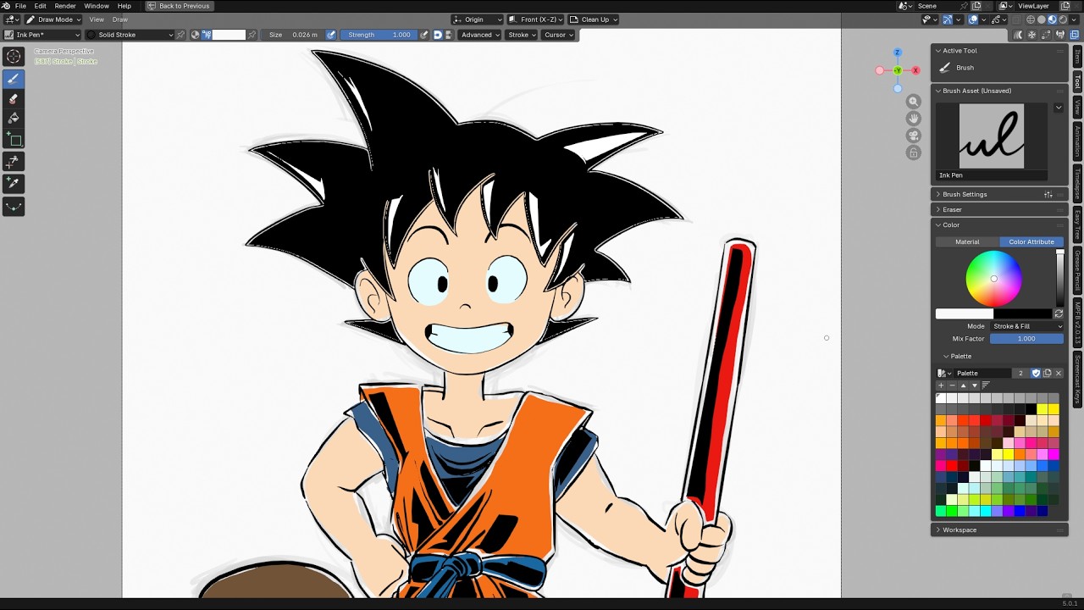The width and height of the screenshot is (1084, 610).
Task: Expand the Workspace panel
Action: 960,530
